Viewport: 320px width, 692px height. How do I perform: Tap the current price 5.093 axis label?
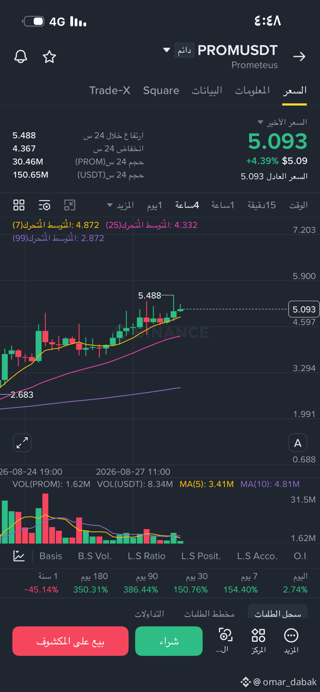pos(304,309)
